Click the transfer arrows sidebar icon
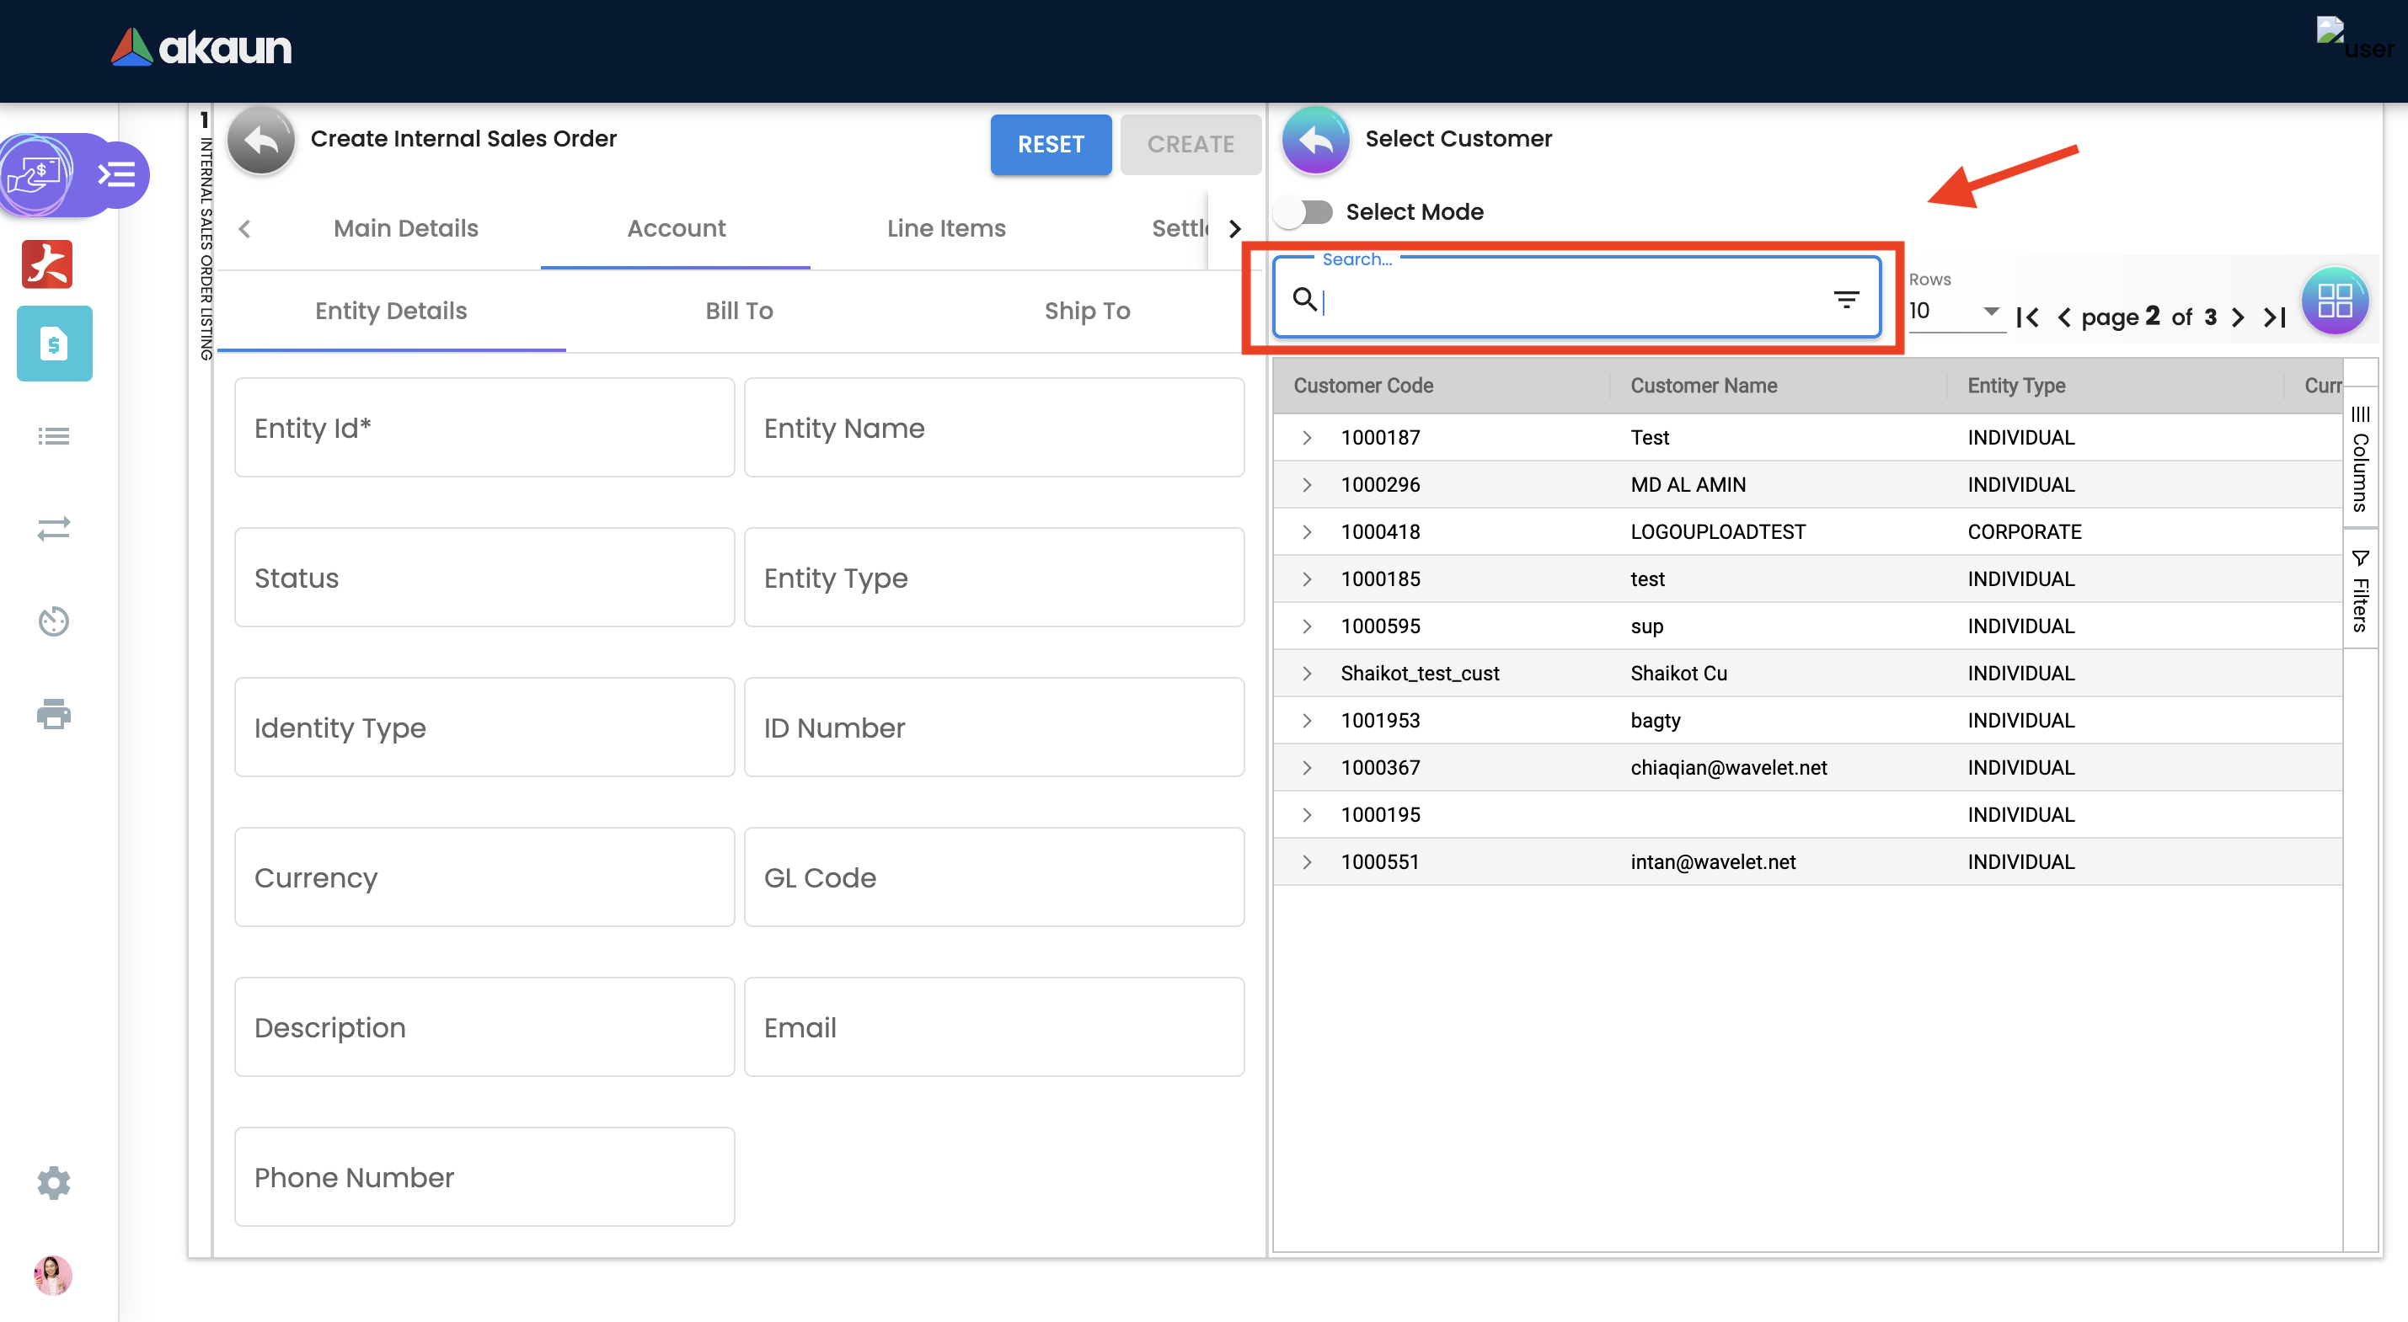This screenshot has width=2408, height=1322. [53, 529]
